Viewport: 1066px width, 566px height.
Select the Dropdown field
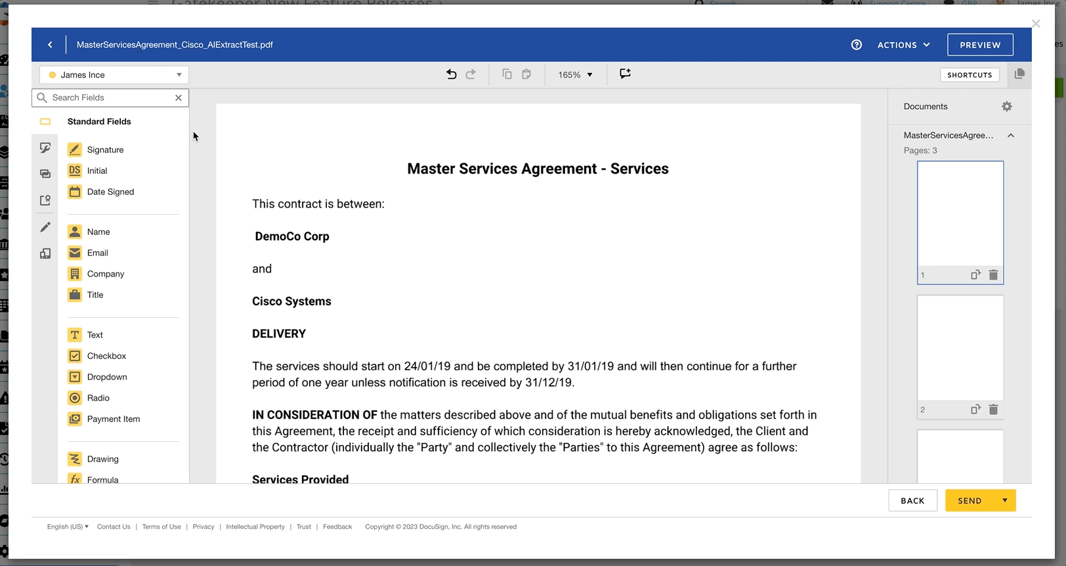tap(97, 377)
